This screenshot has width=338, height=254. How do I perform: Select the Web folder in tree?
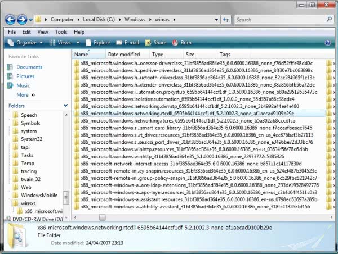[26, 187]
